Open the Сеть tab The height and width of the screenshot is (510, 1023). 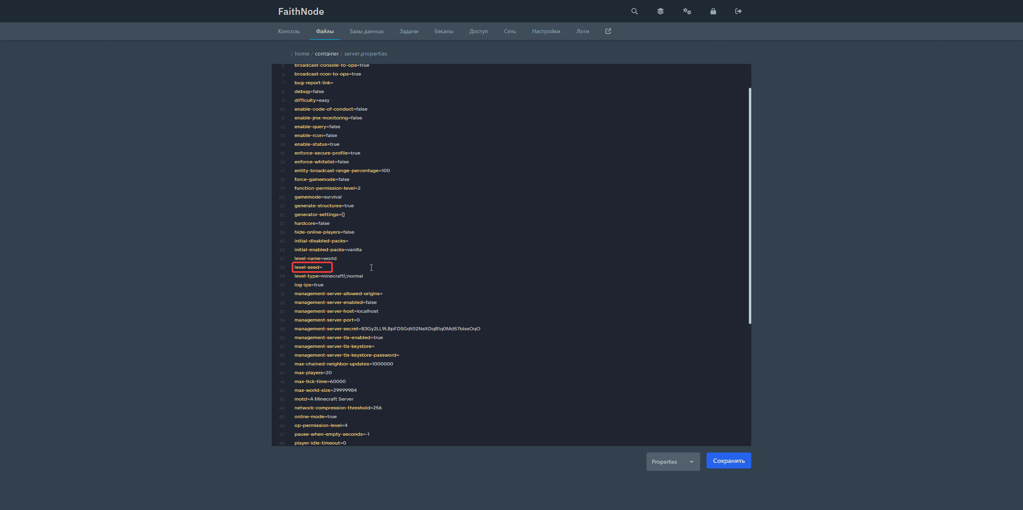(510, 31)
